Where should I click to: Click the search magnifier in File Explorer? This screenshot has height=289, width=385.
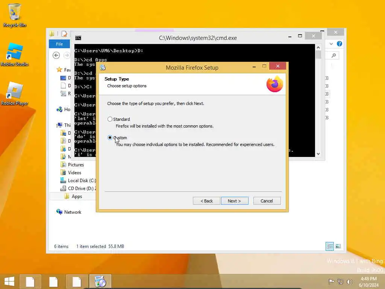(333, 56)
